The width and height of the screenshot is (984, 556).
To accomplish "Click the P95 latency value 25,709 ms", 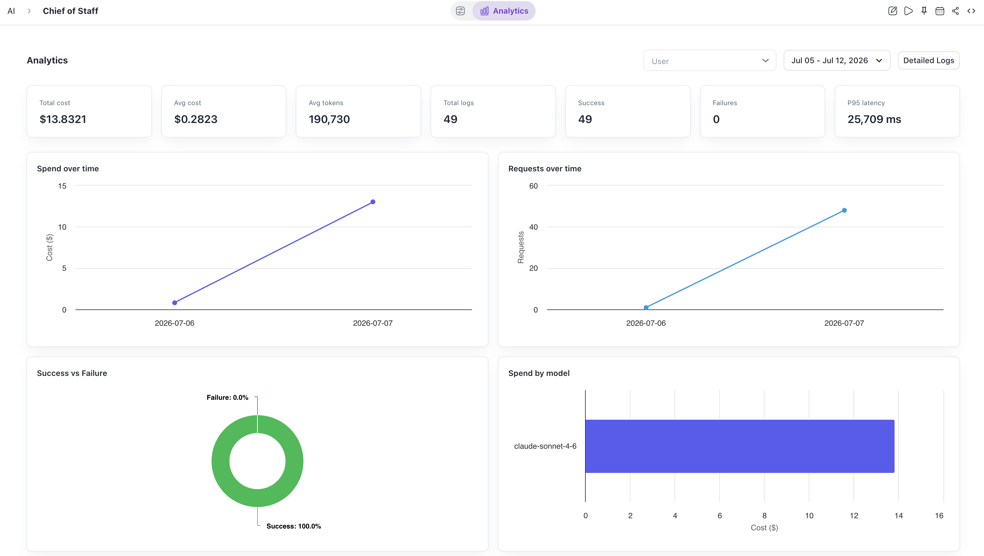I will point(874,119).
